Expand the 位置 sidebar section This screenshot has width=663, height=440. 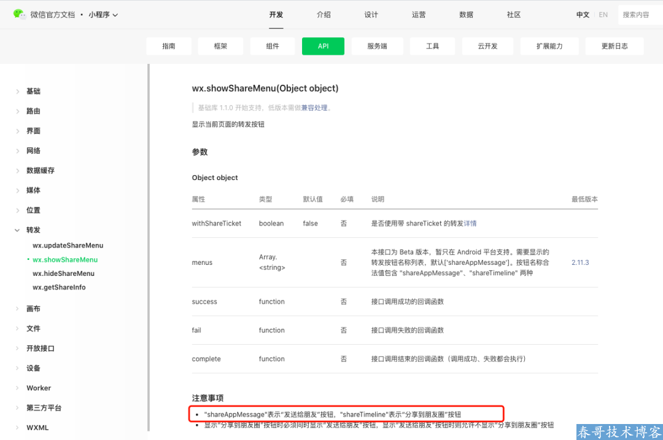pyautogui.click(x=33, y=210)
